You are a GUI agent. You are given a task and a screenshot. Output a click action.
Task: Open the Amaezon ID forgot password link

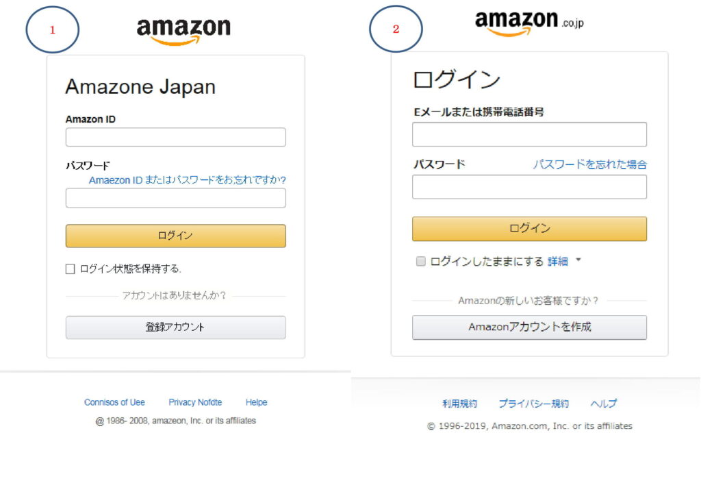(187, 180)
